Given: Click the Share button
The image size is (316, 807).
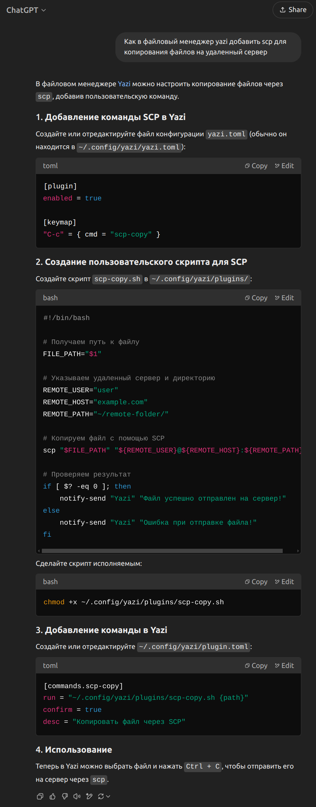Looking at the screenshot, I should pyautogui.click(x=293, y=10).
